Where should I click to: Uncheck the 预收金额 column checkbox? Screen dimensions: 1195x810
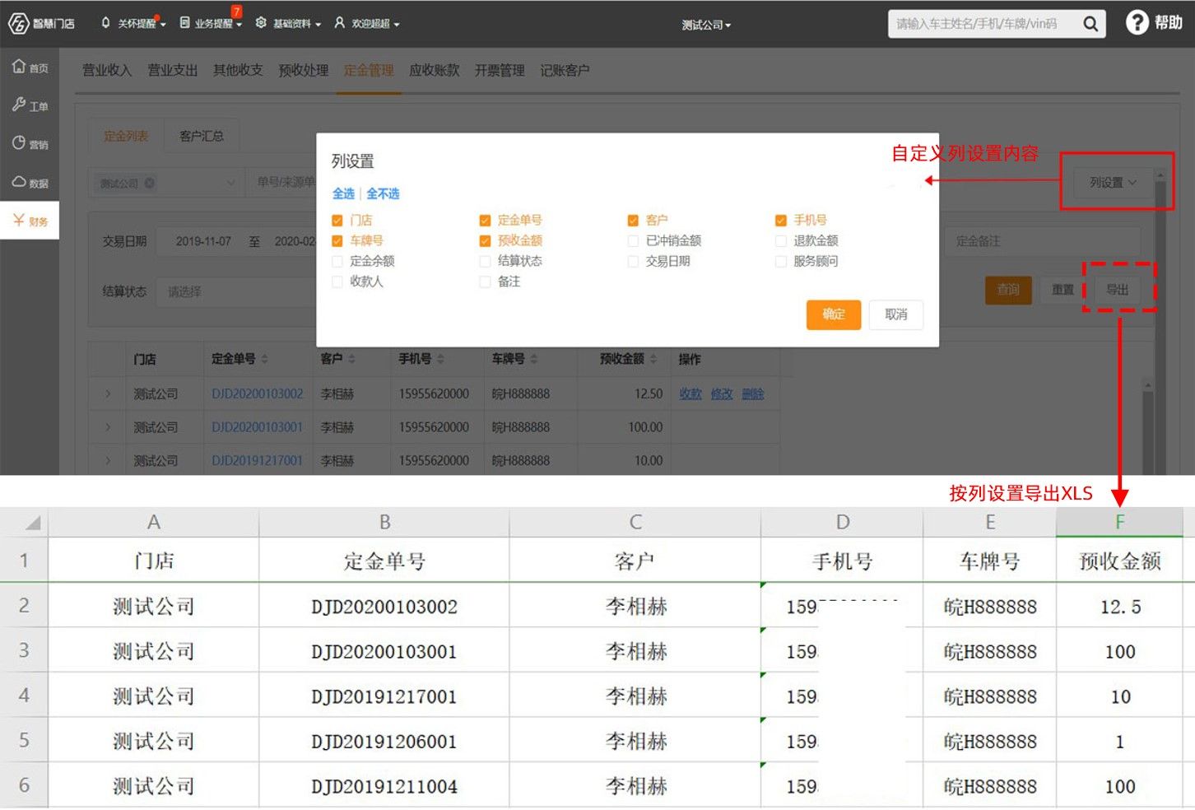[x=485, y=241]
